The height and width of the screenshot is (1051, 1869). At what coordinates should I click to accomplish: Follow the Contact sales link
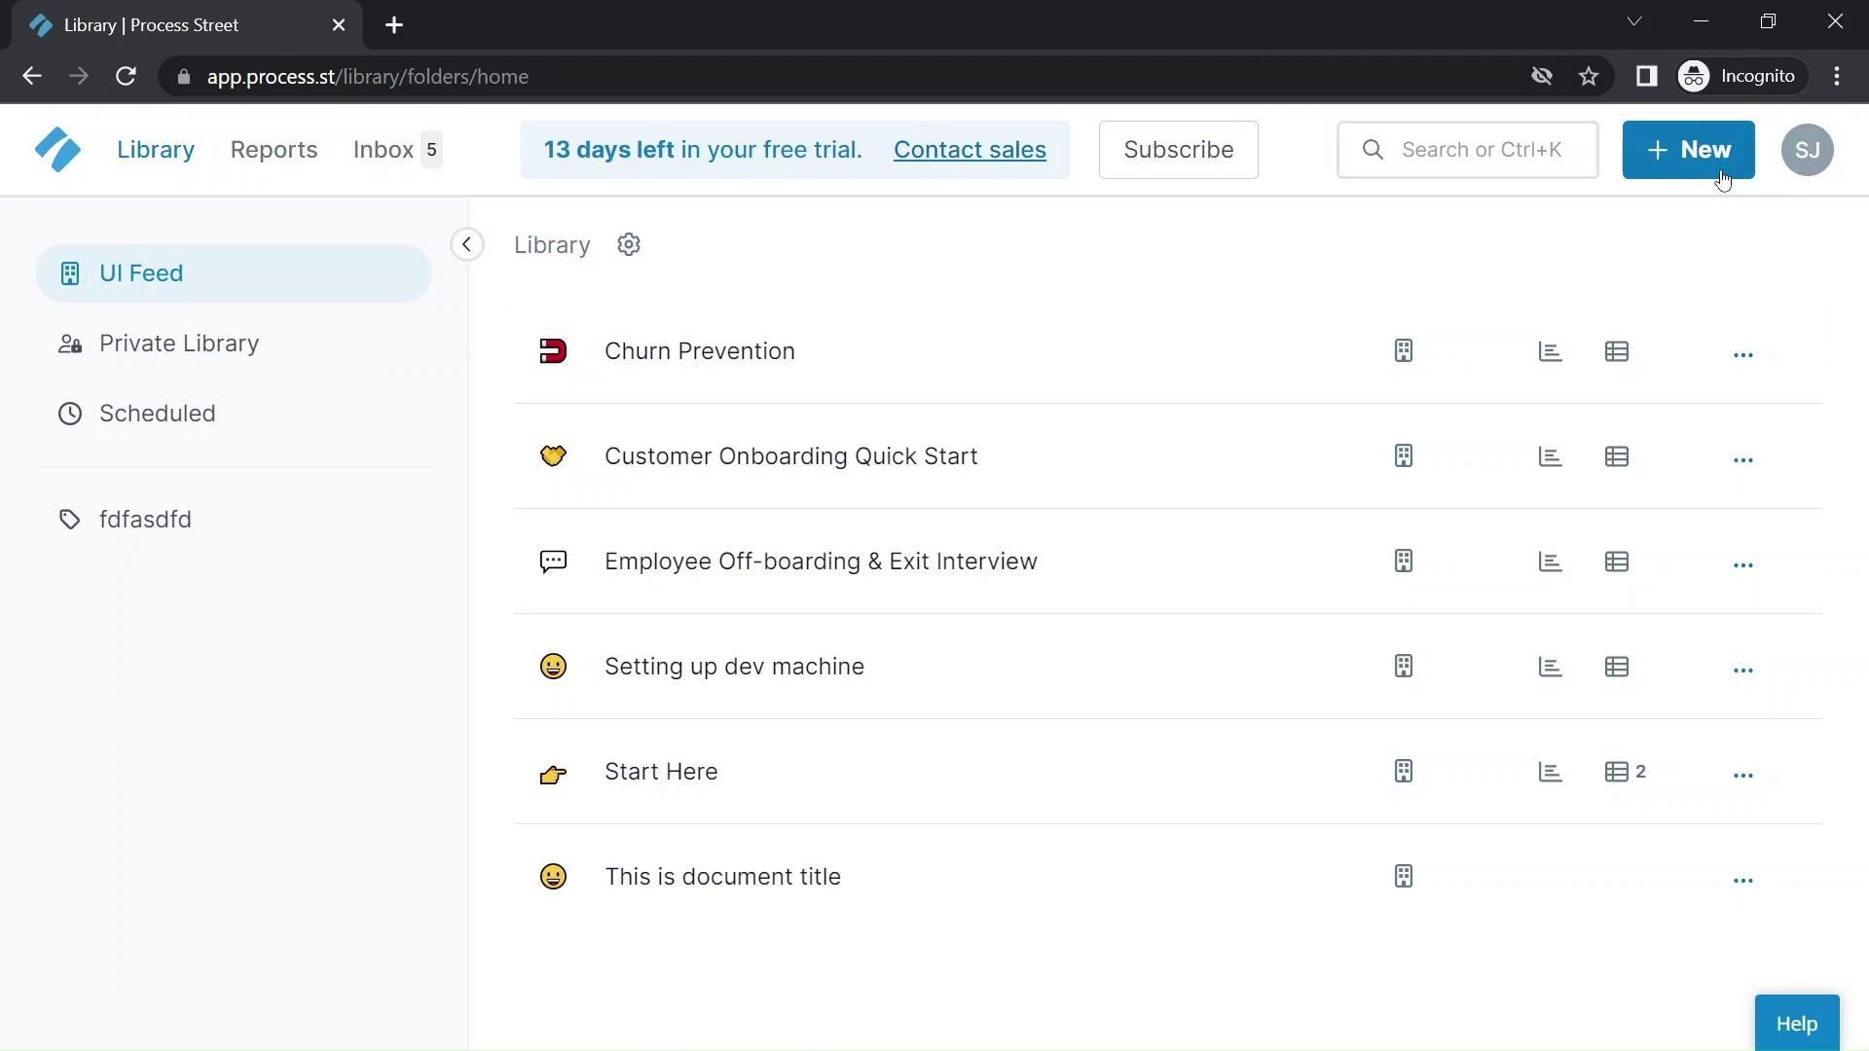[x=970, y=150]
